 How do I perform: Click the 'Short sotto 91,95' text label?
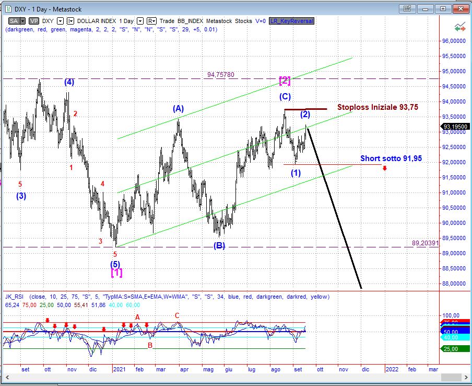(391, 158)
